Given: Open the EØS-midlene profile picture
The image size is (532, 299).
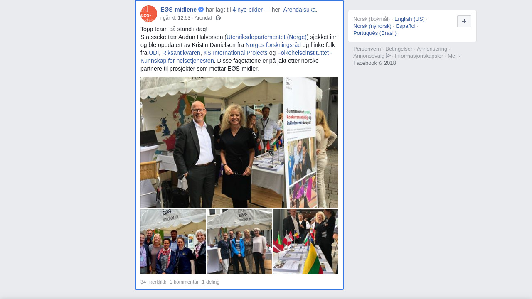Looking at the screenshot, I should pos(149,14).
